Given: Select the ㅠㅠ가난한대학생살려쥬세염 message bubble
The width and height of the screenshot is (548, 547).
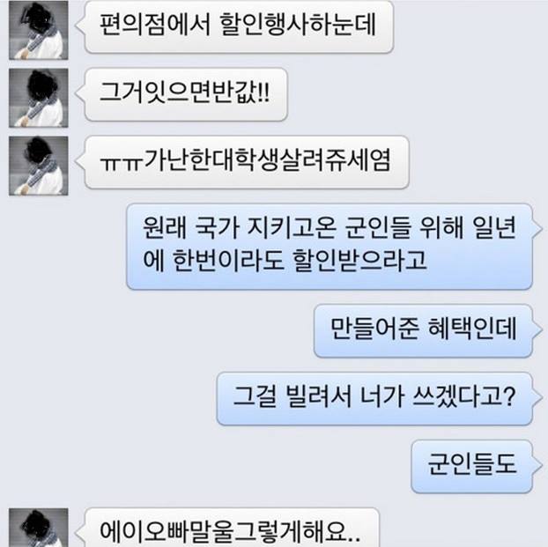Looking at the screenshot, I should (247, 162).
